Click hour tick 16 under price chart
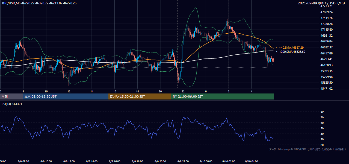349x164 pixels. [x=115, y=91]
